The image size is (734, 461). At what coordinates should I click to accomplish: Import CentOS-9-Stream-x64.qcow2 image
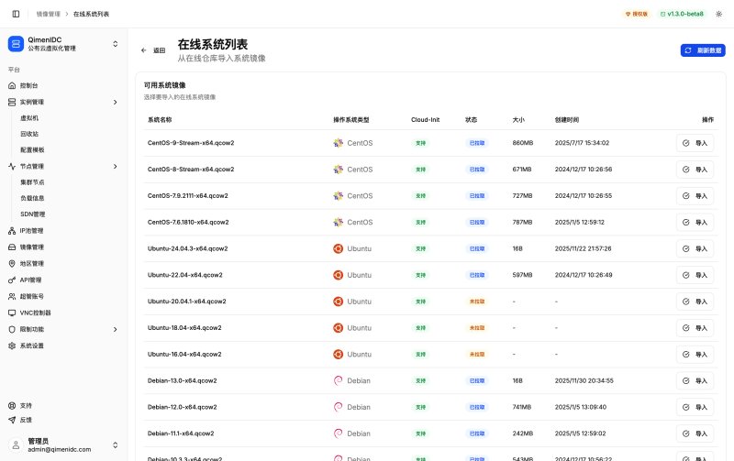(x=695, y=143)
